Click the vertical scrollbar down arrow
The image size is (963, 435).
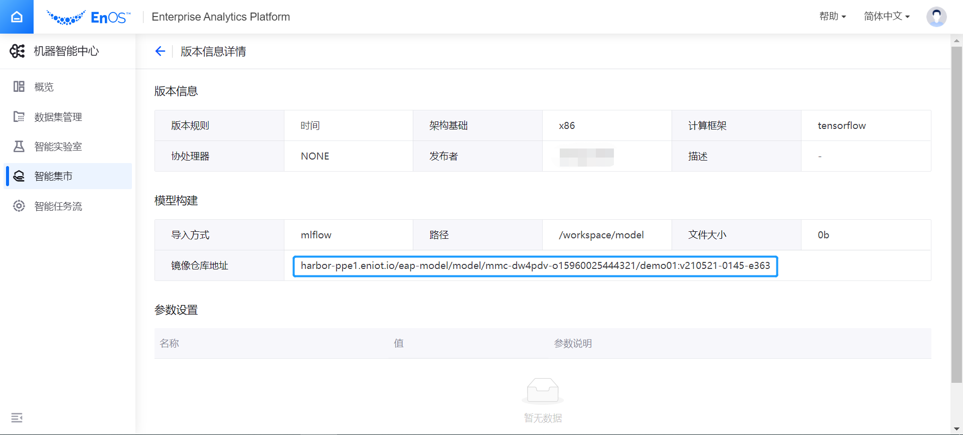(956, 429)
